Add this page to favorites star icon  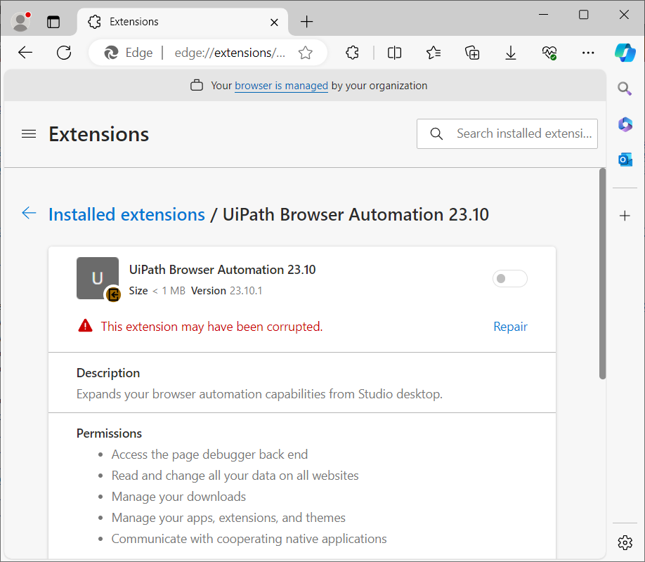[305, 53]
